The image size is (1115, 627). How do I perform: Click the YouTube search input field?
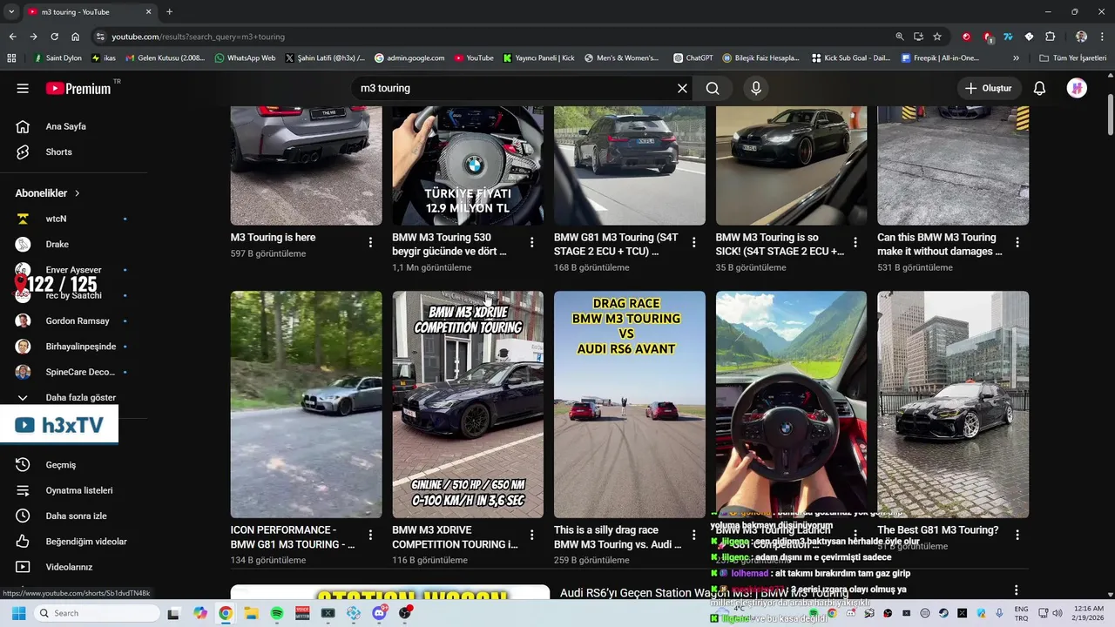coord(514,88)
